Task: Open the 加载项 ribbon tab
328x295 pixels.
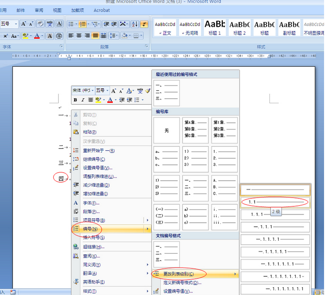Action: point(77,10)
